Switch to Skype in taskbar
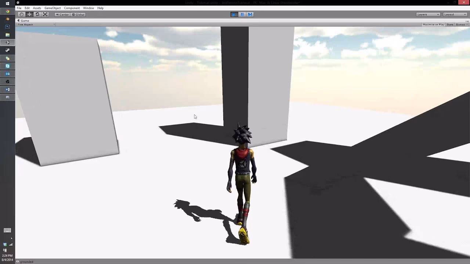The height and width of the screenshot is (264, 470). (7, 66)
